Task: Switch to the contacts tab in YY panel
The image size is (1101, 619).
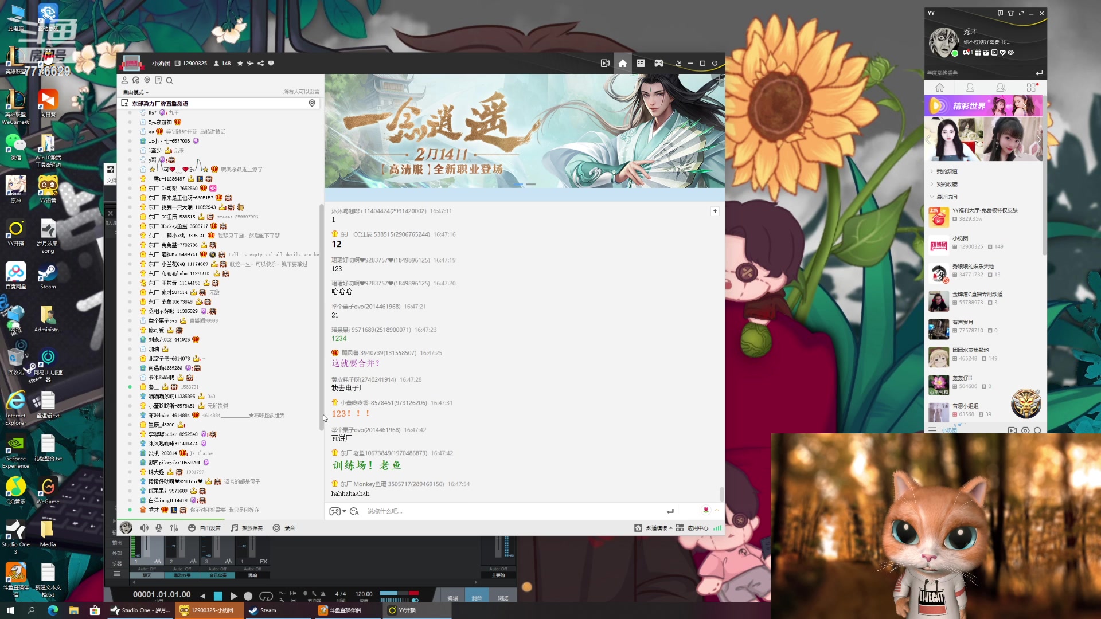Action: click(x=970, y=88)
